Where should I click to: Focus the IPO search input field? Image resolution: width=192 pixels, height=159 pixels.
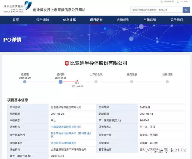(157, 10)
